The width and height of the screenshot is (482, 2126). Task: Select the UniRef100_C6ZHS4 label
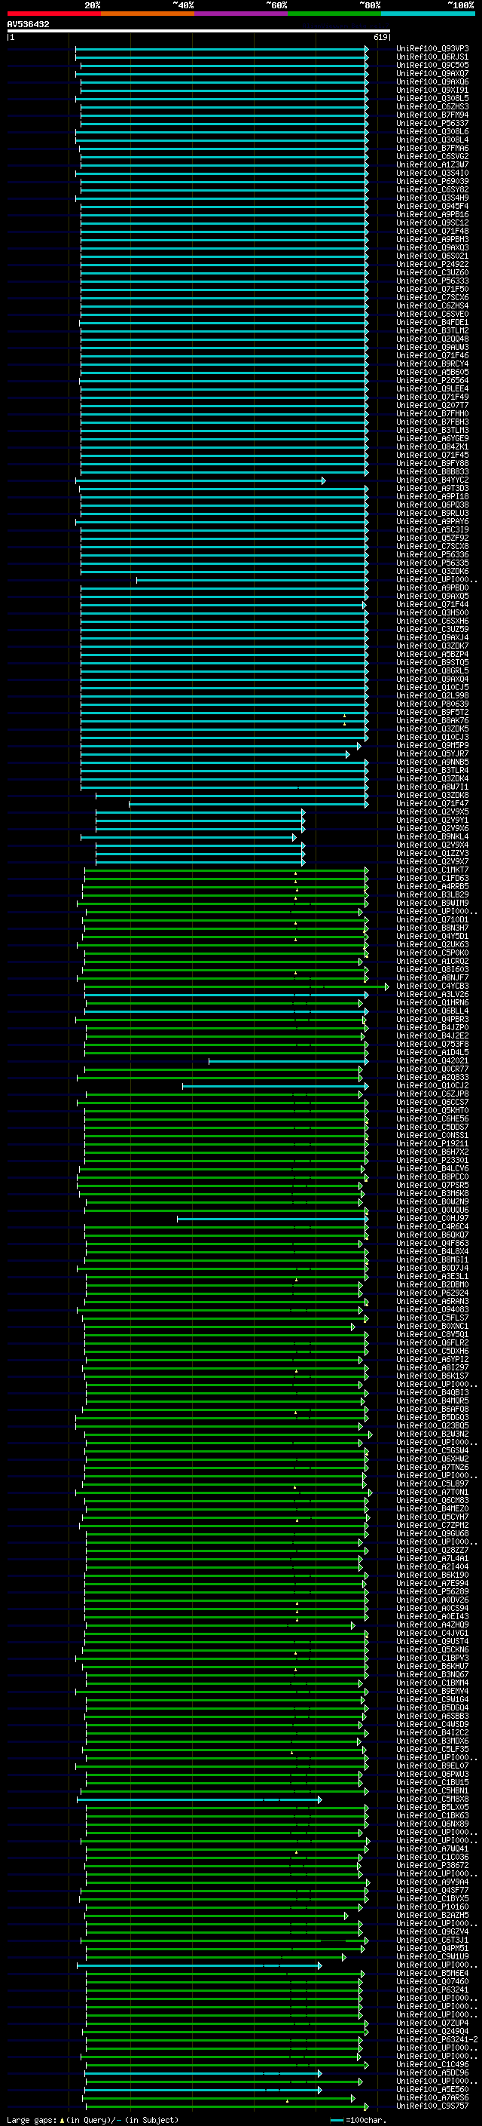(432, 306)
